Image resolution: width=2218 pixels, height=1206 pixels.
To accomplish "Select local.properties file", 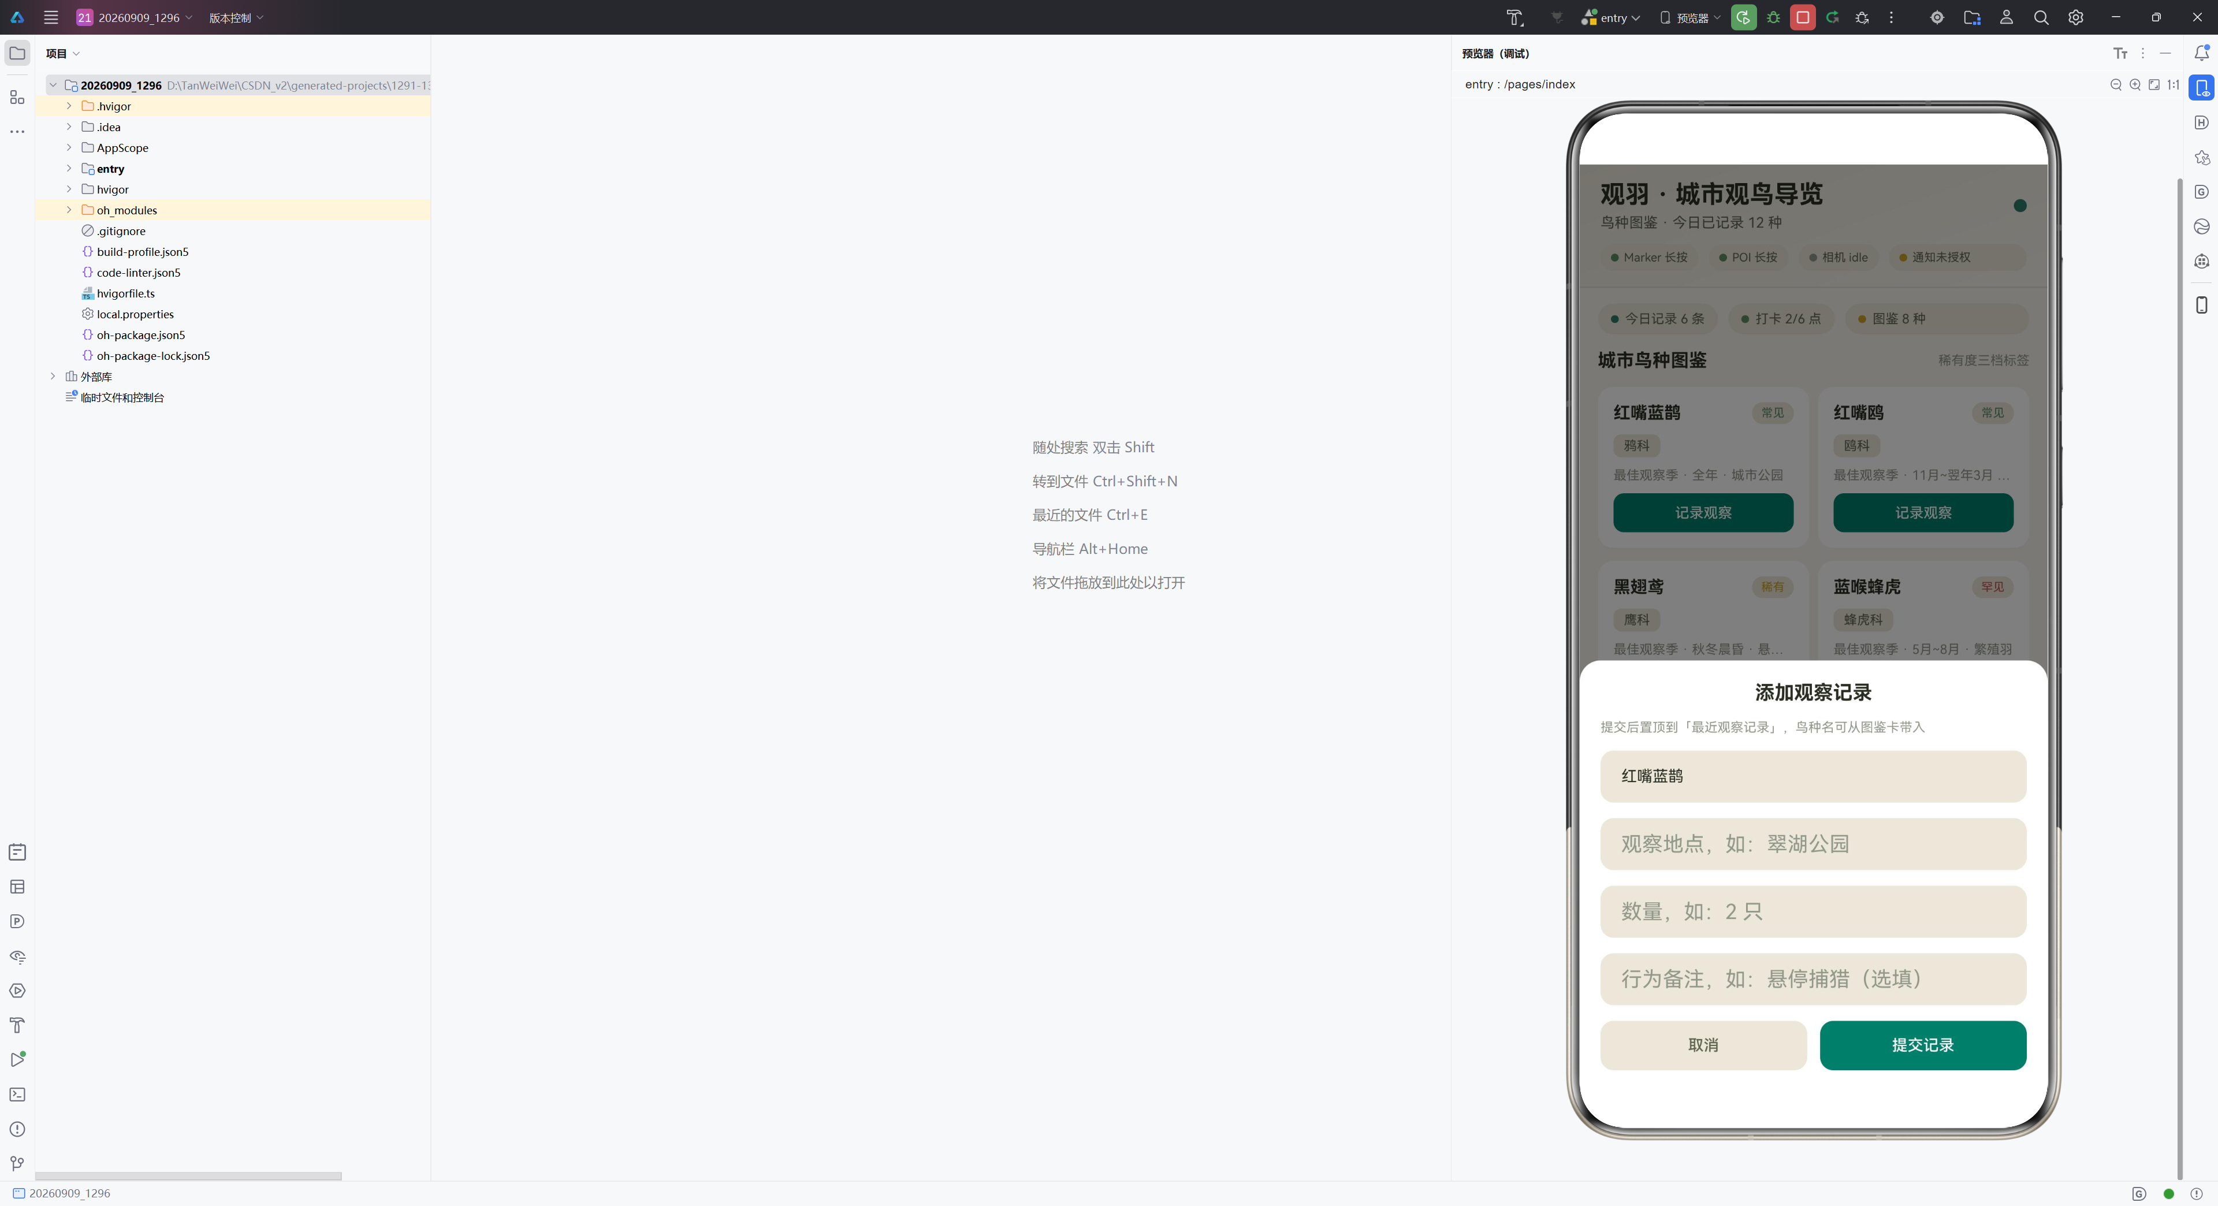I will click(135, 314).
